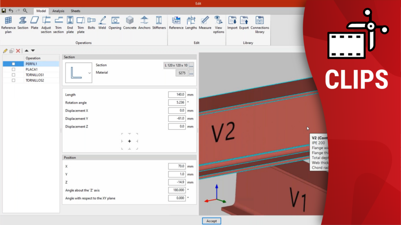Switch to the Analysis tab

click(x=58, y=11)
